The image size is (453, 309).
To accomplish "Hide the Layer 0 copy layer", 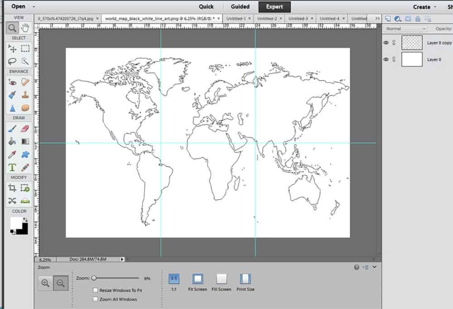I will [x=386, y=42].
